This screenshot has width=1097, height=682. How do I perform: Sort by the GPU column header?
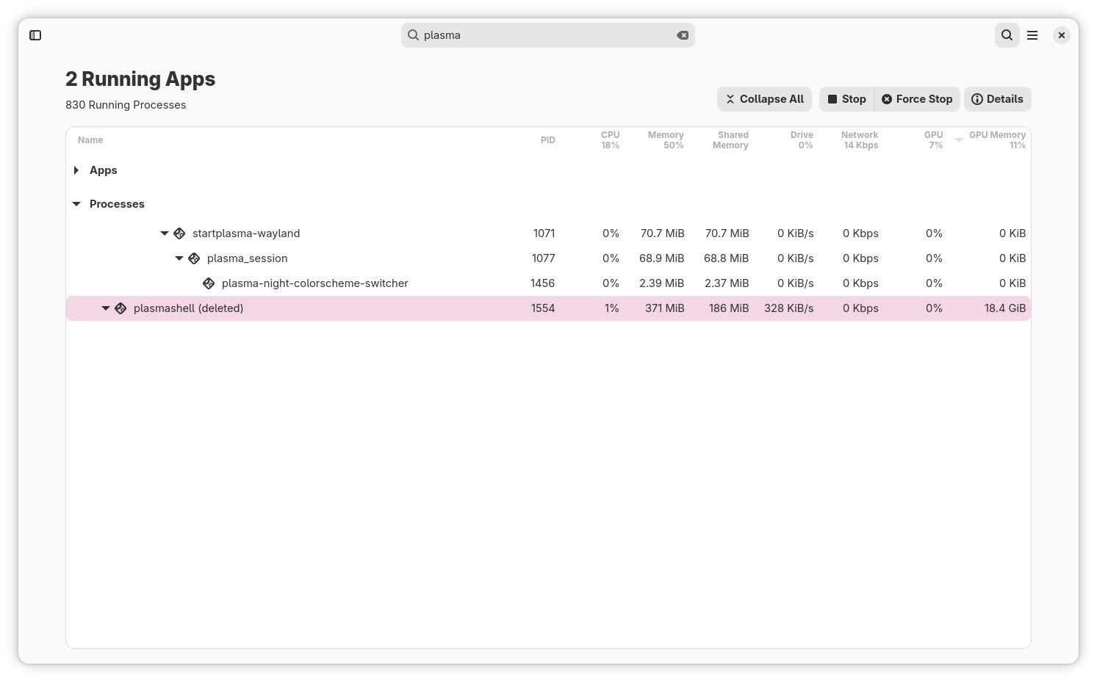(933, 140)
